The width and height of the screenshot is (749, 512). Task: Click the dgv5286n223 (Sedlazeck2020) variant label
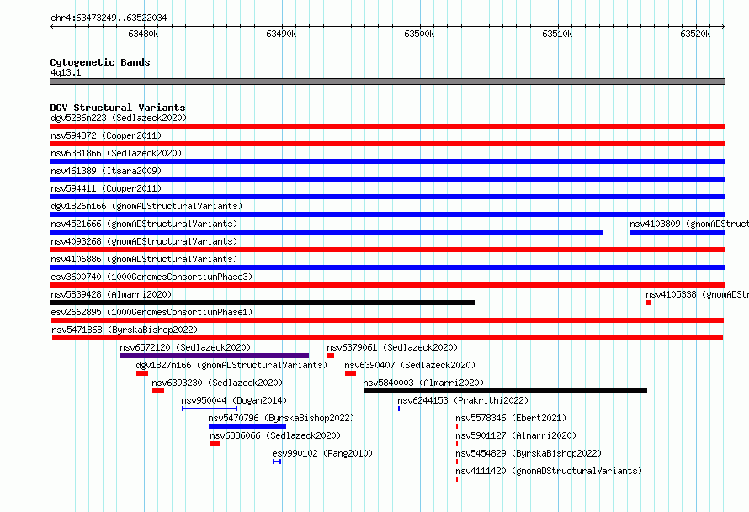click(x=119, y=118)
